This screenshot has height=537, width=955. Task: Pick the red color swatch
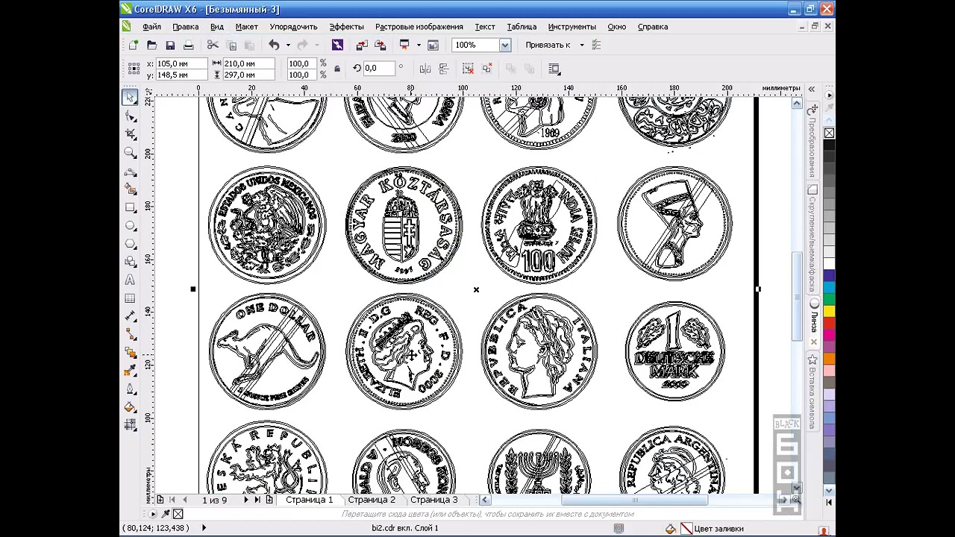click(829, 324)
